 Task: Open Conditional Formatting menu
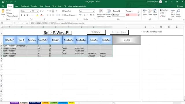tap(101, 13)
